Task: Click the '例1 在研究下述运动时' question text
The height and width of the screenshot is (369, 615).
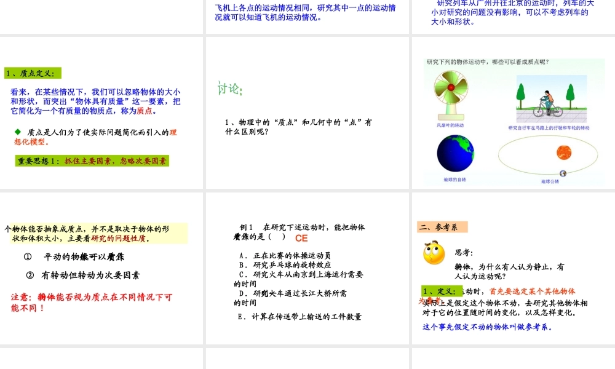Action: 300,232
